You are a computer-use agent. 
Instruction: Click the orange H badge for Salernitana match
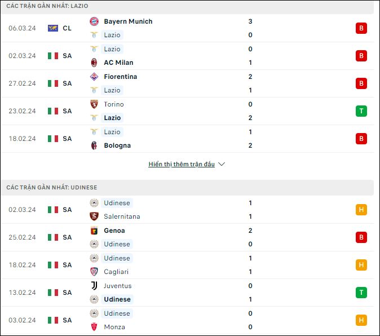point(361,210)
